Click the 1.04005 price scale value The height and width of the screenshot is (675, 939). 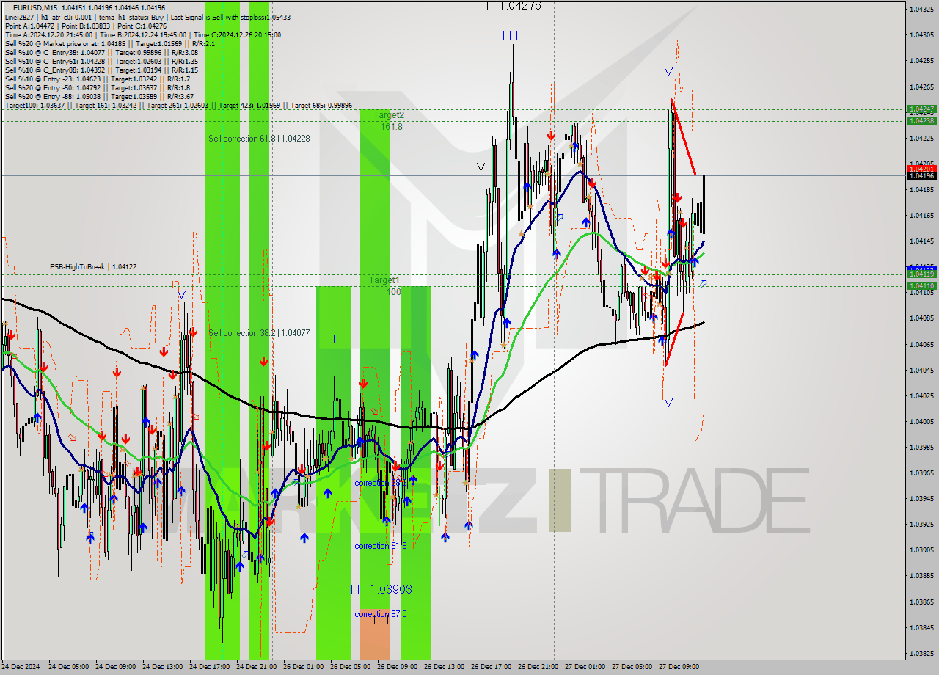click(x=921, y=421)
